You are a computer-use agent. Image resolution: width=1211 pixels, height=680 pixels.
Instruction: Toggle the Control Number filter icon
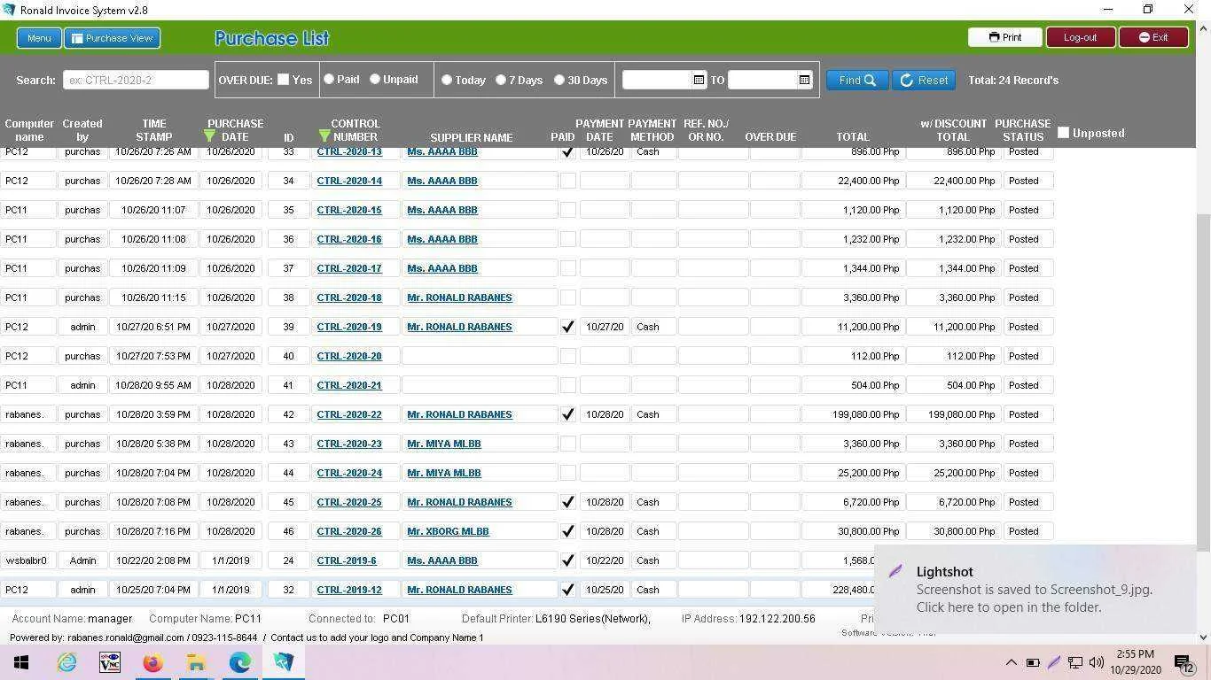pyautogui.click(x=324, y=135)
